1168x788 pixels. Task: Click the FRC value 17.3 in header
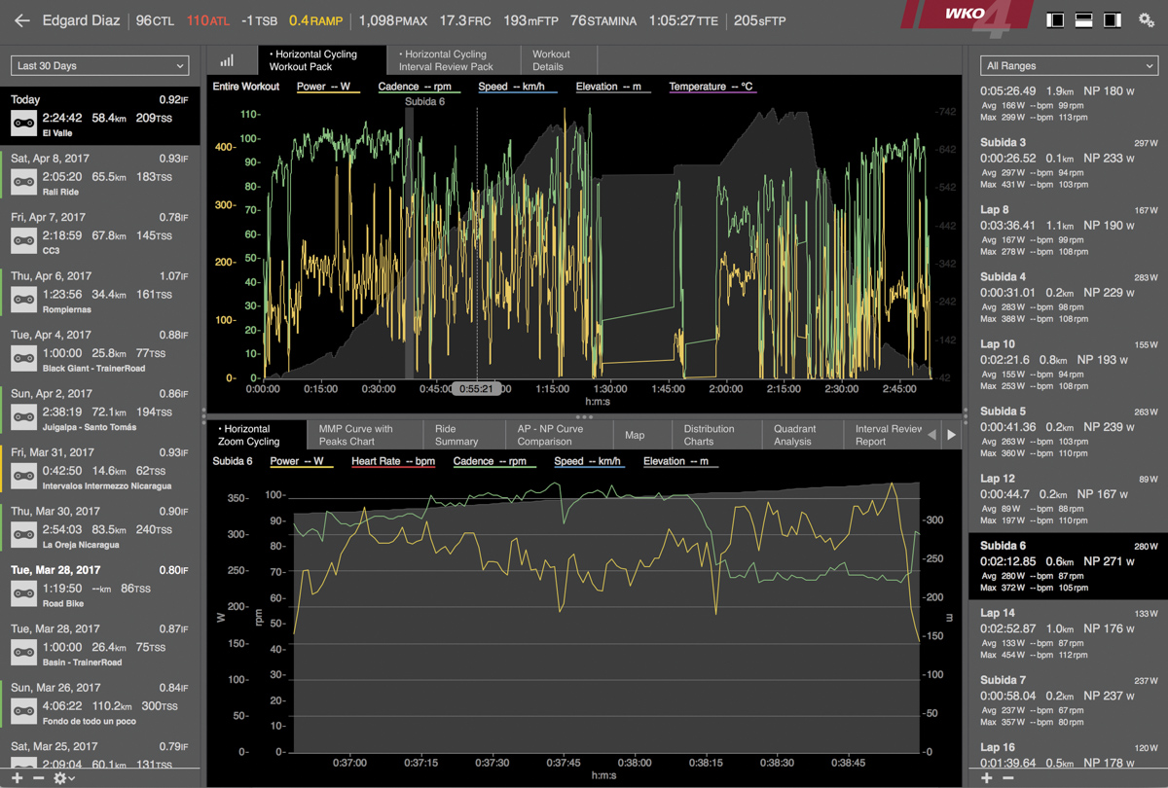(465, 20)
